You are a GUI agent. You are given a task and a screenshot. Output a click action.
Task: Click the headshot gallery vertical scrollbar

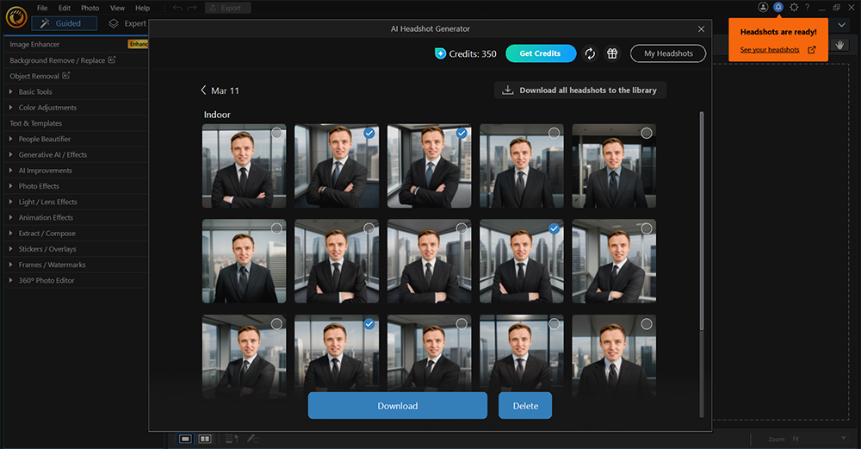(701, 221)
